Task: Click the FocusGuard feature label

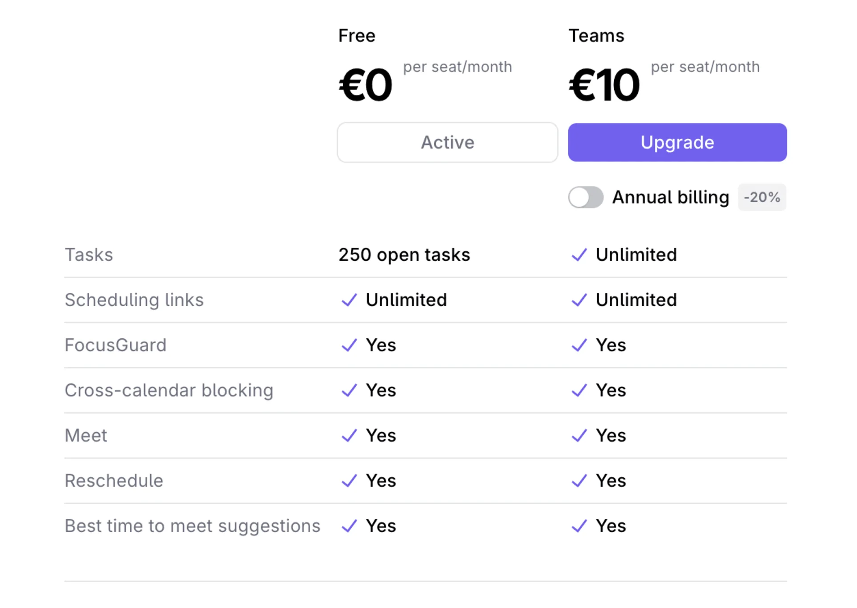Action: (116, 345)
